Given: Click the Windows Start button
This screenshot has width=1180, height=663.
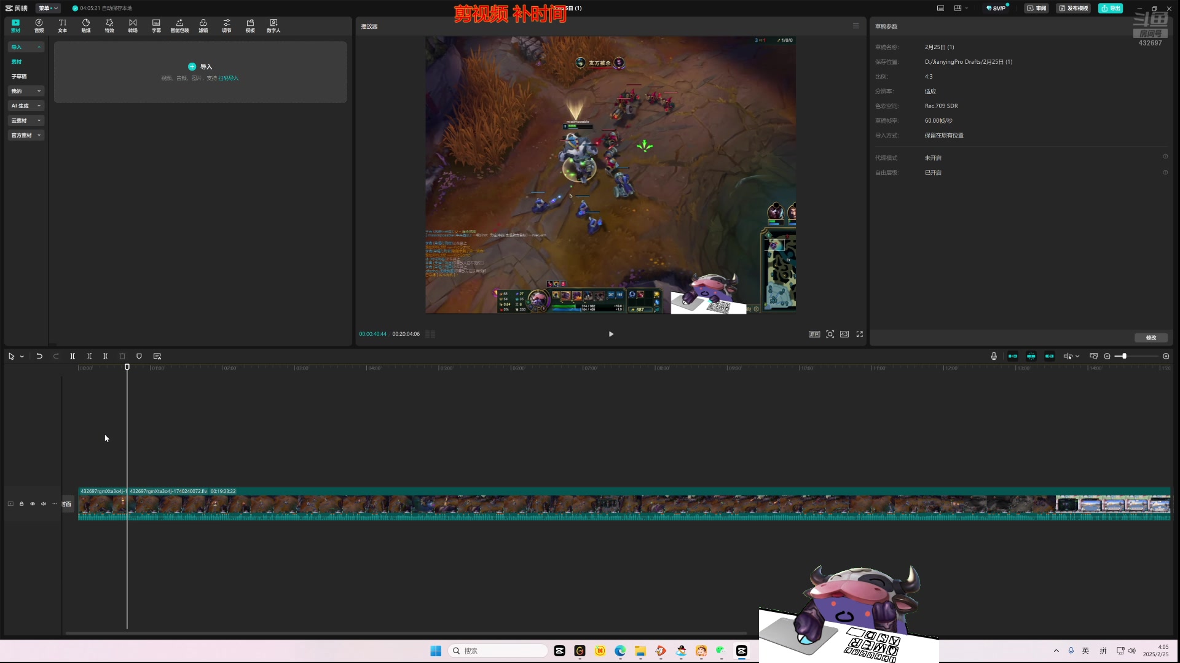Looking at the screenshot, I should click(436, 651).
